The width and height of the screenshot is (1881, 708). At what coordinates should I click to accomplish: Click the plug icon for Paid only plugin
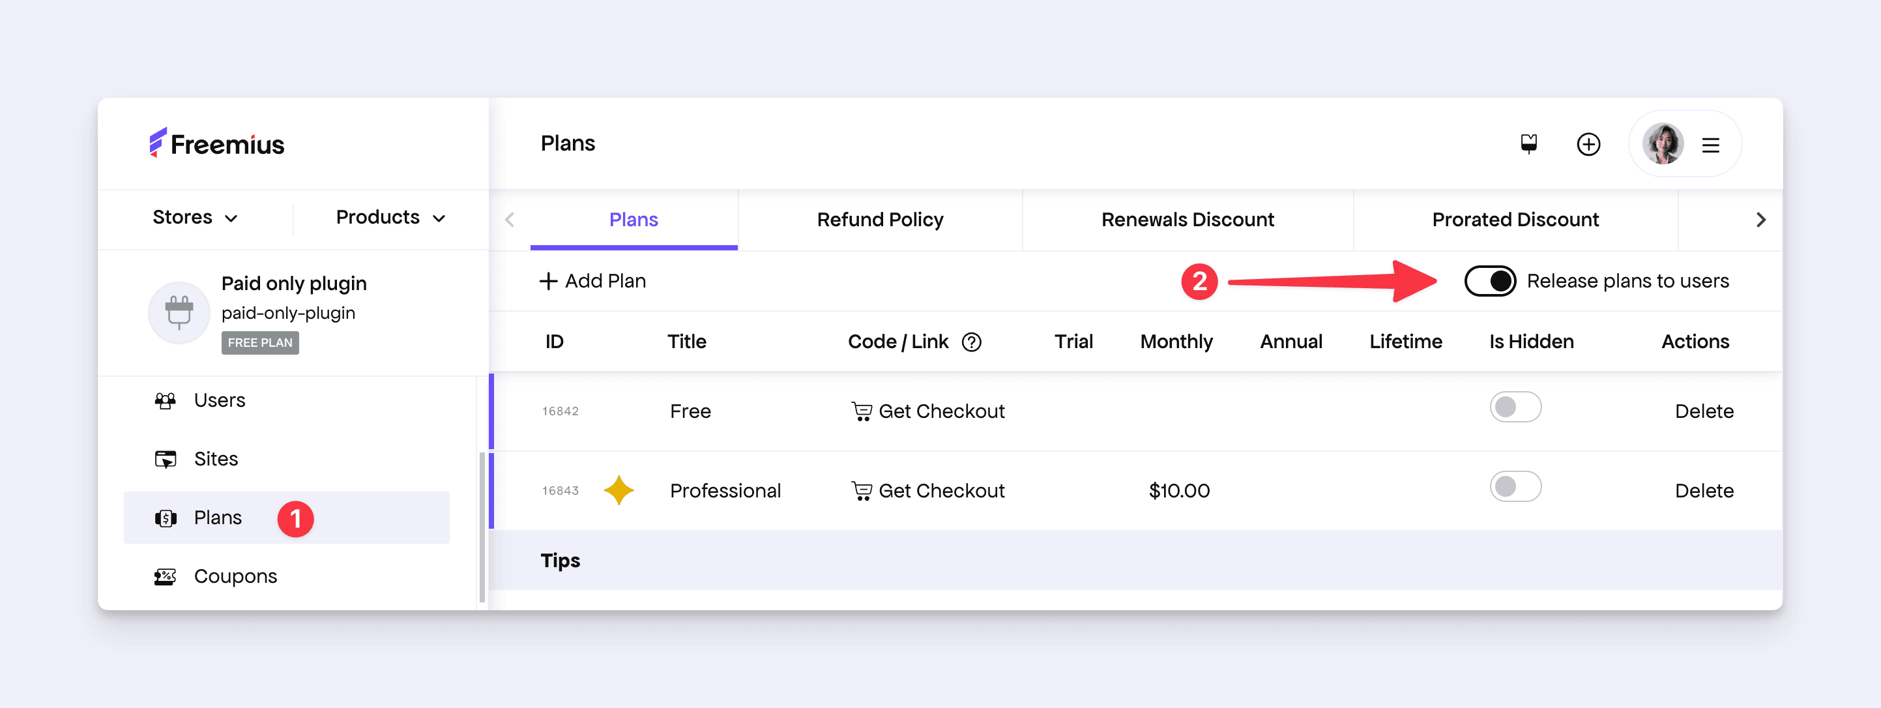click(179, 313)
